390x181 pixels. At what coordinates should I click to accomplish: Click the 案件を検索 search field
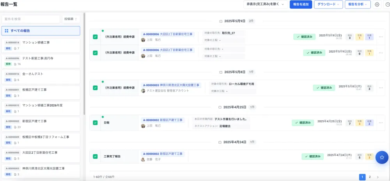click(x=30, y=19)
